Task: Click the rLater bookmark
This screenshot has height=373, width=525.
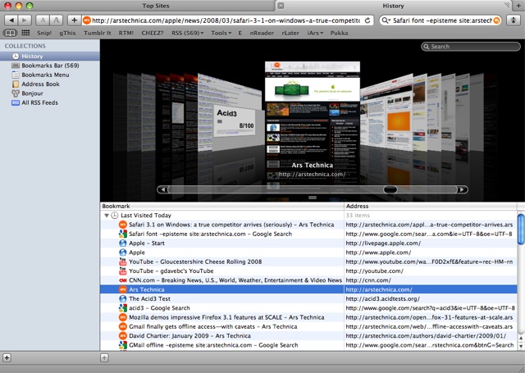Action: (x=290, y=33)
